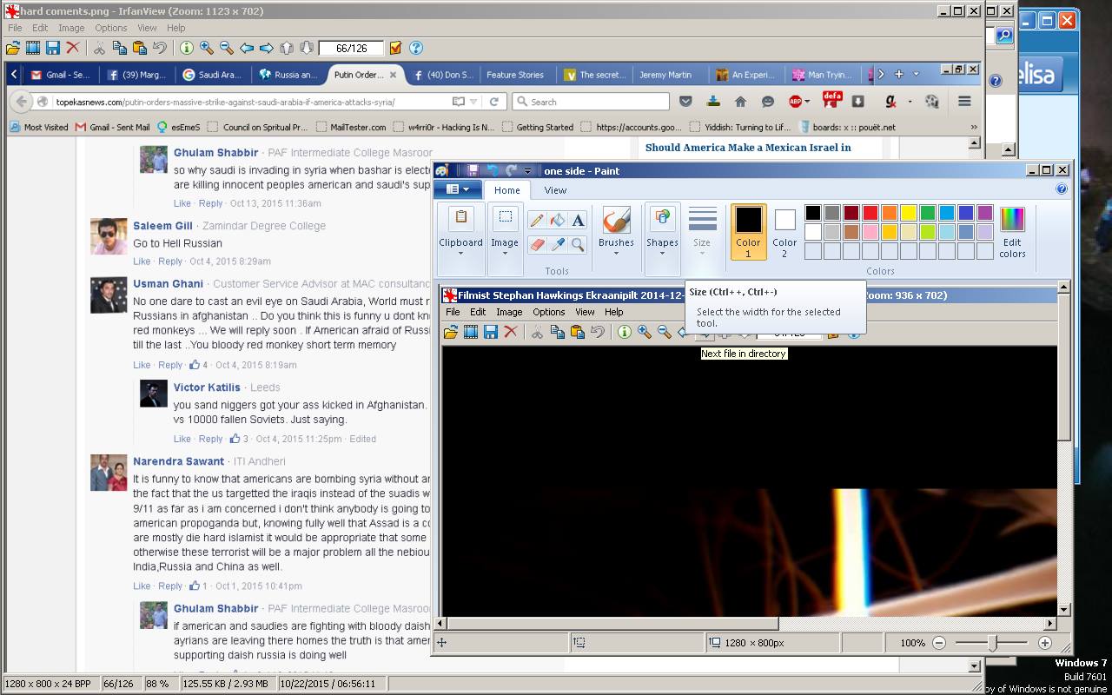
Task: Click Like under Saleem Gill comment
Action: tap(142, 261)
